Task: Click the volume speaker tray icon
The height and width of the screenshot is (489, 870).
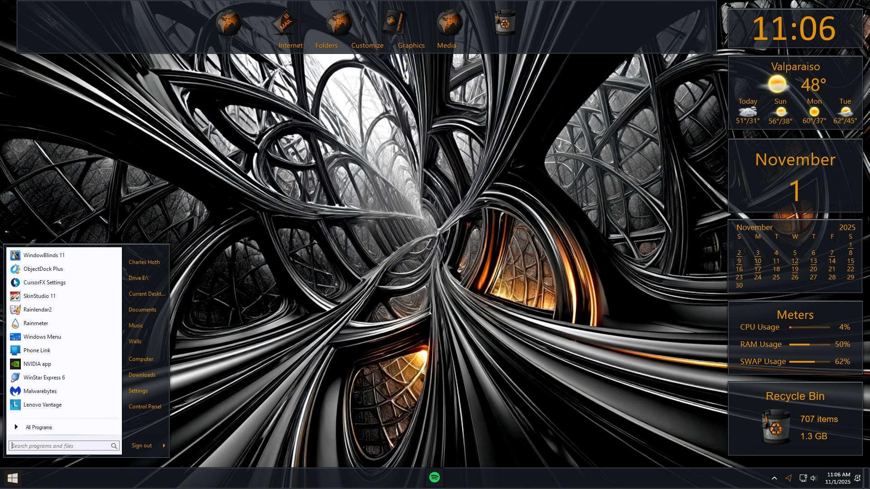Action: [x=813, y=478]
